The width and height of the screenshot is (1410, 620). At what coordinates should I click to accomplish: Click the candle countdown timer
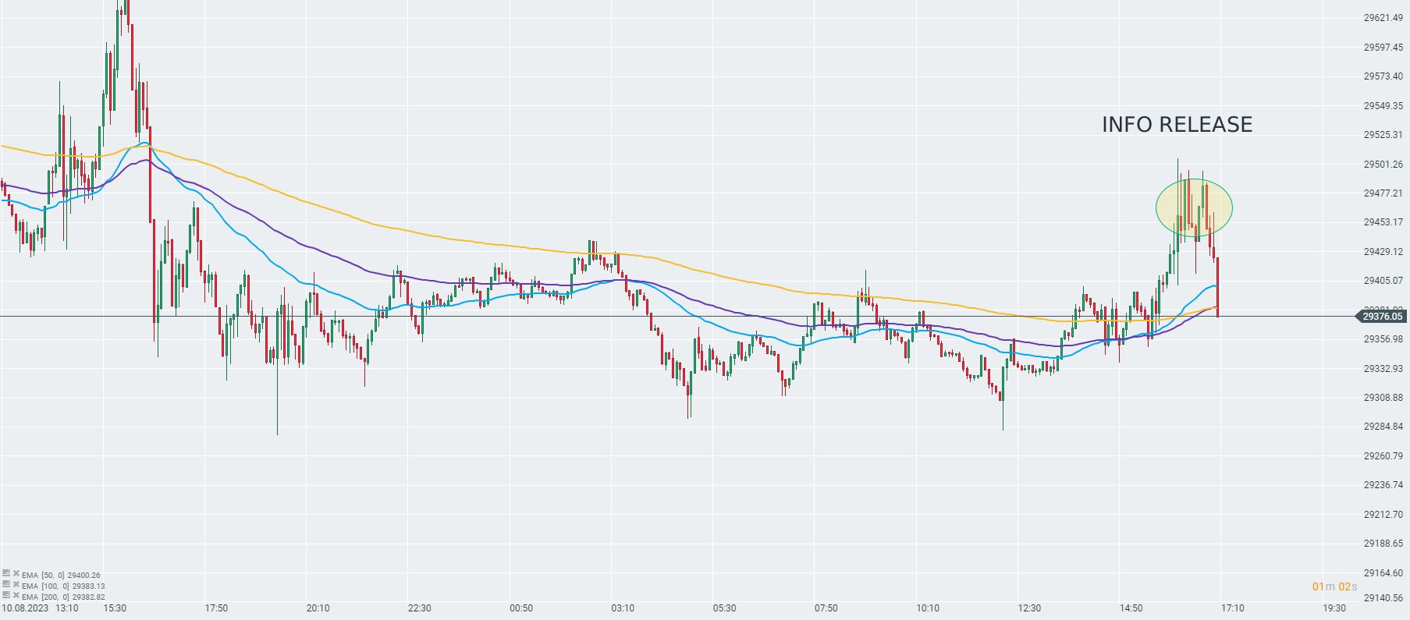point(1334,586)
